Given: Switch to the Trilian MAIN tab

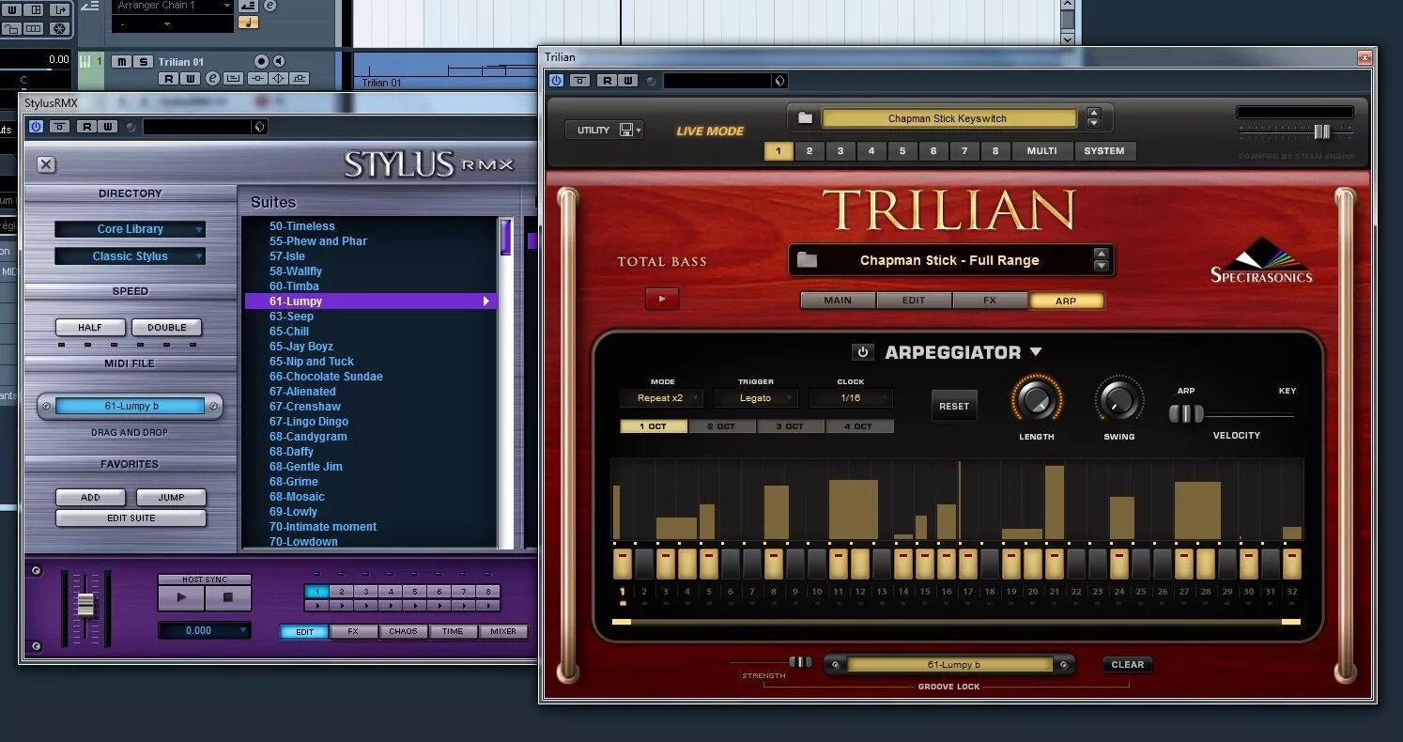Looking at the screenshot, I should [x=838, y=301].
